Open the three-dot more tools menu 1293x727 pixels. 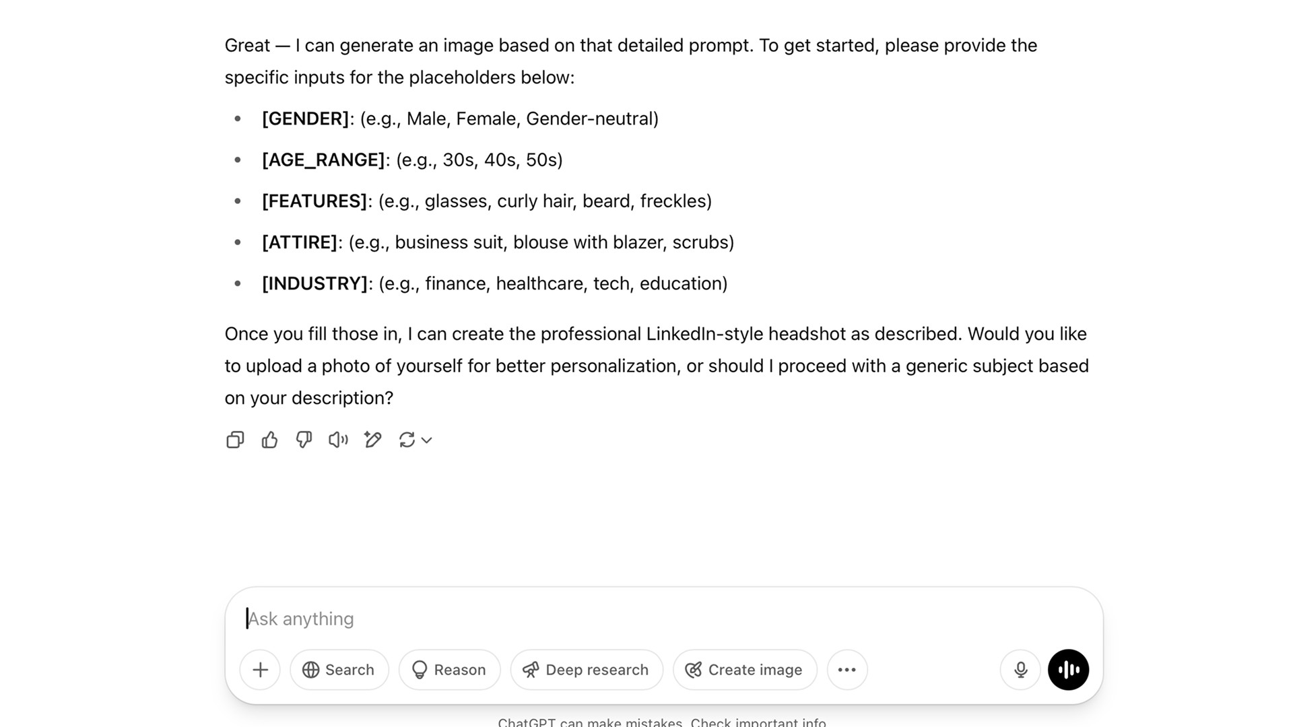[x=847, y=670]
